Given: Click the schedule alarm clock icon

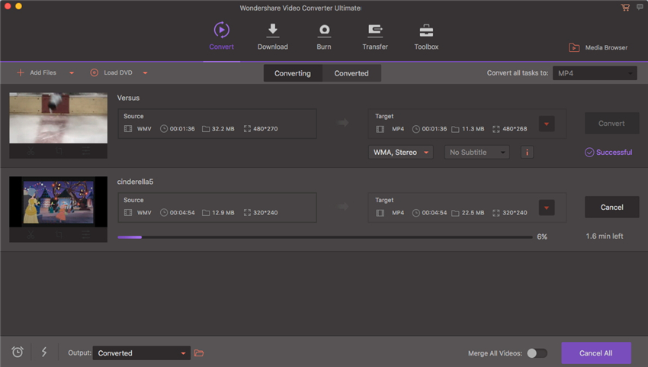Looking at the screenshot, I should (18, 352).
